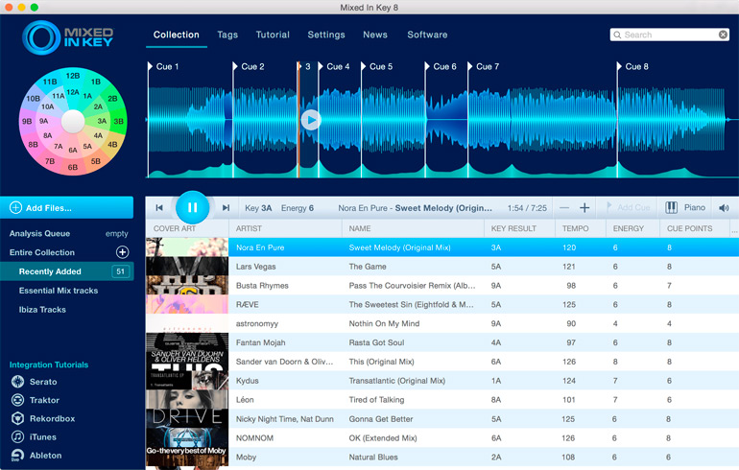Select the Busta Rhymes track row
The width and height of the screenshot is (739, 470).
(x=442, y=286)
